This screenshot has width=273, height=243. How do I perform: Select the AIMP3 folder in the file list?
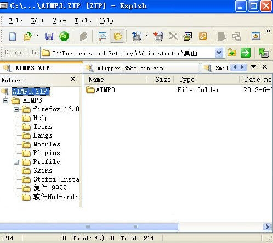[x=105, y=90]
